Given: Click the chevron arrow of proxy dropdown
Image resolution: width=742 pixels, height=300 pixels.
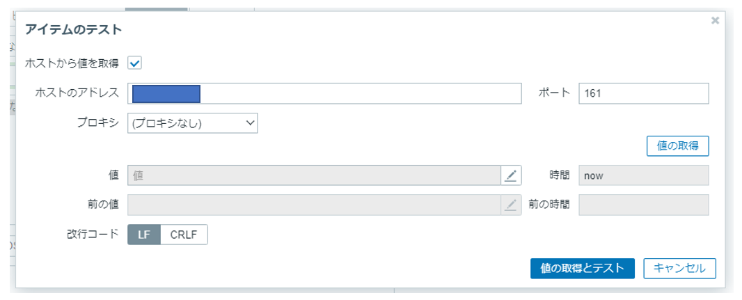Looking at the screenshot, I should pos(249,123).
